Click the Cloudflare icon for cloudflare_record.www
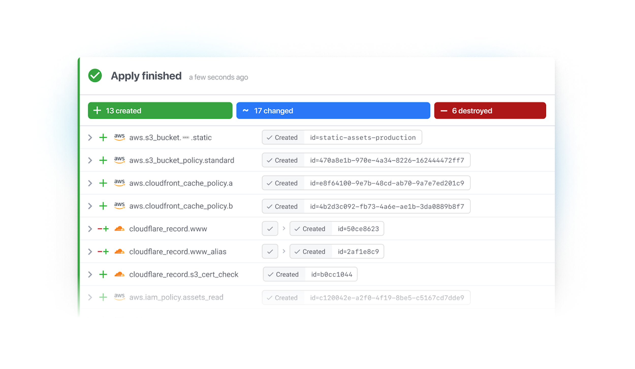This screenshot has height=369, width=635. click(120, 229)
